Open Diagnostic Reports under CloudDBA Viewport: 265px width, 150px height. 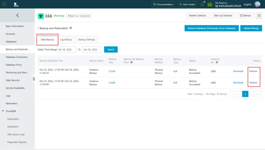coord(17,142)
